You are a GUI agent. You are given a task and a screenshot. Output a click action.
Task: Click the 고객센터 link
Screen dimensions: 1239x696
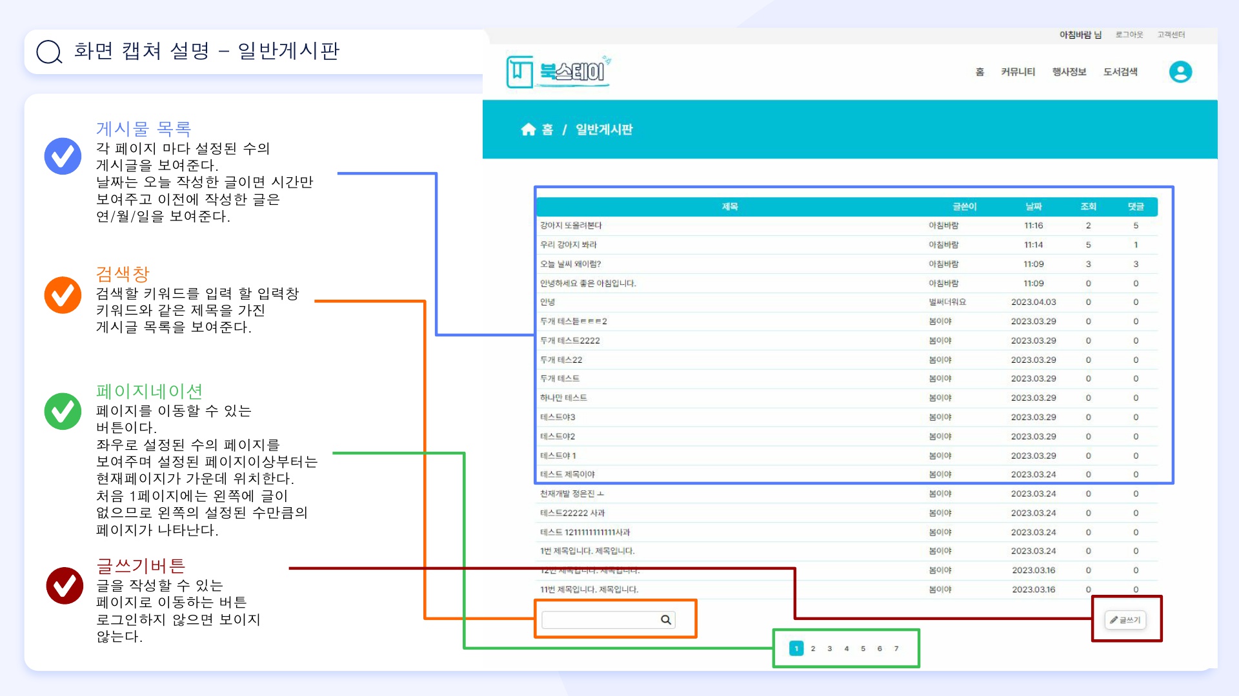point(1171,35)
